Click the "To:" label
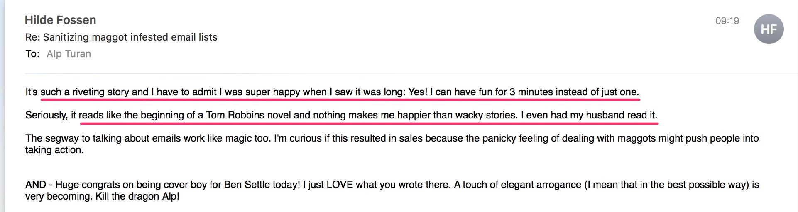 coord(32,54)
